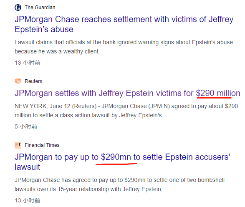Click "Epstein's abuse" second line of Guardian headline
Screen dimensions: 245x207
tap(44, 29)
